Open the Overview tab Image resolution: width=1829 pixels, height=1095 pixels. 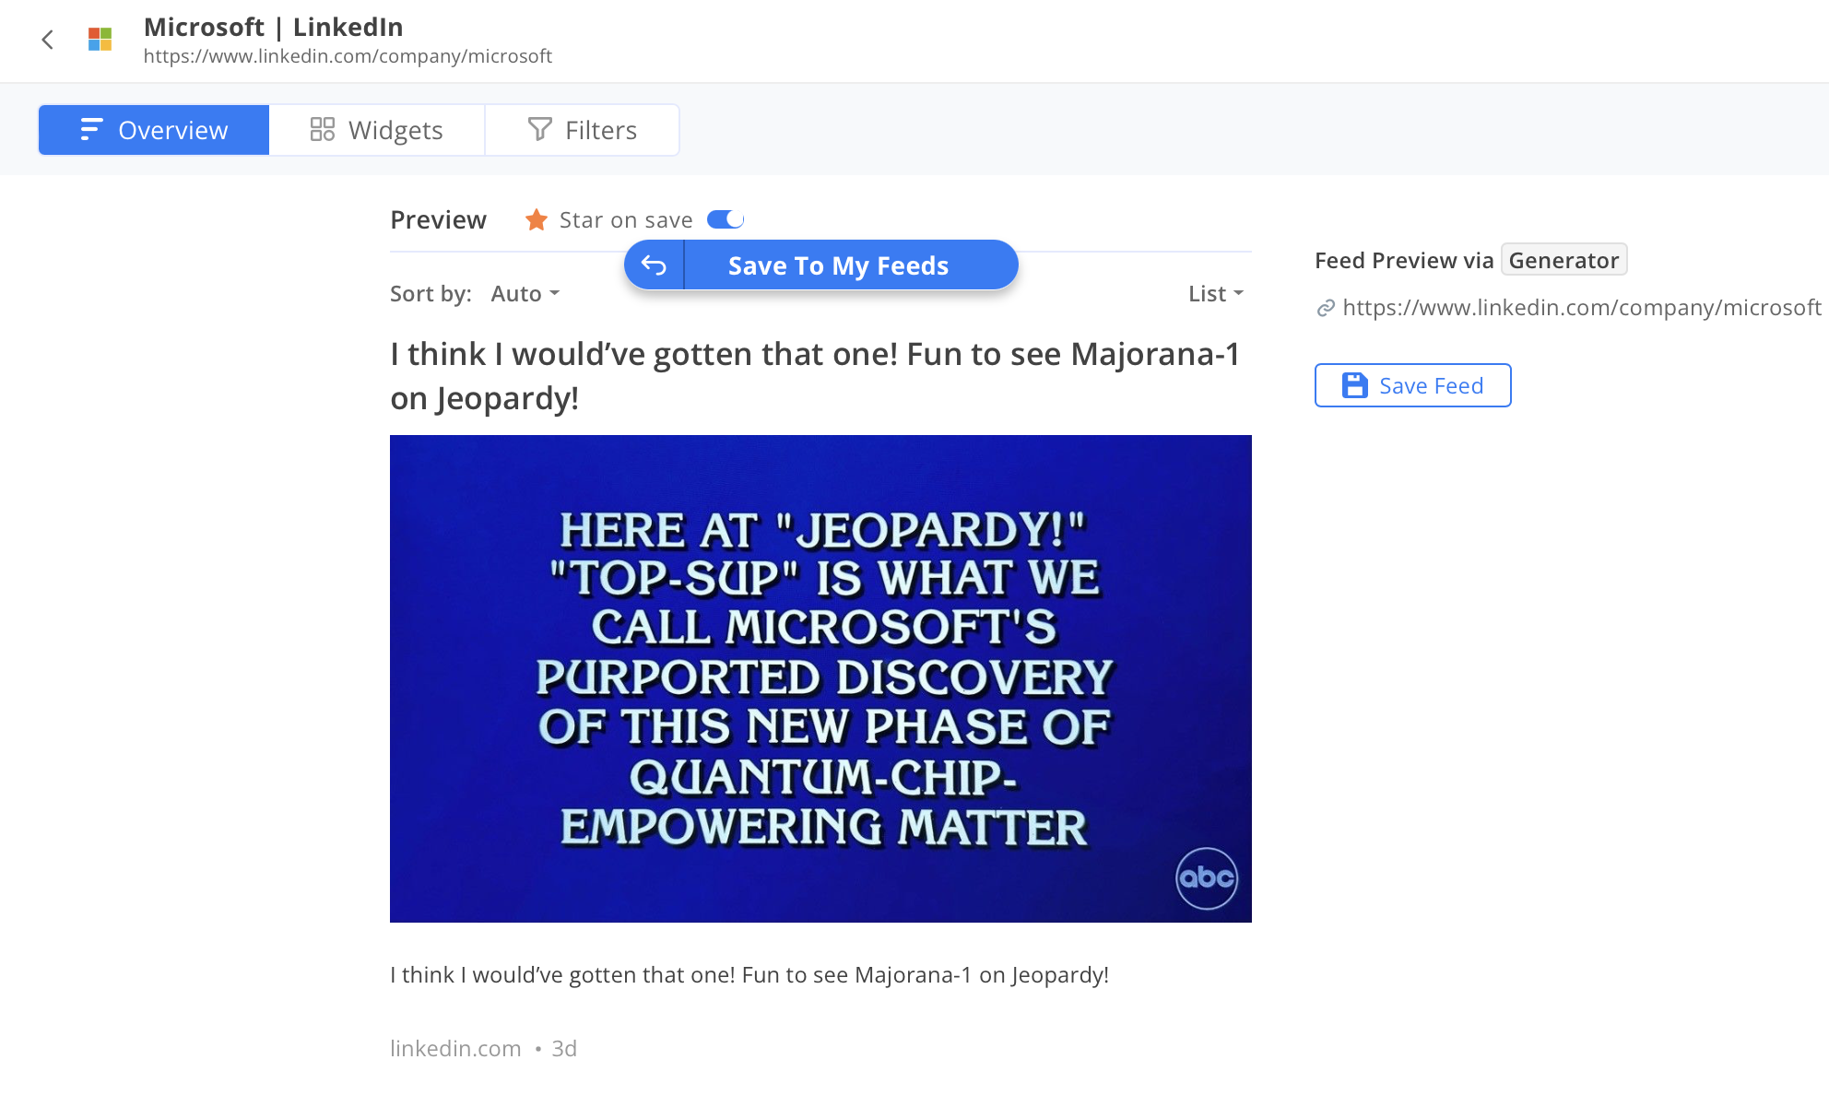[x=154, y=130]
